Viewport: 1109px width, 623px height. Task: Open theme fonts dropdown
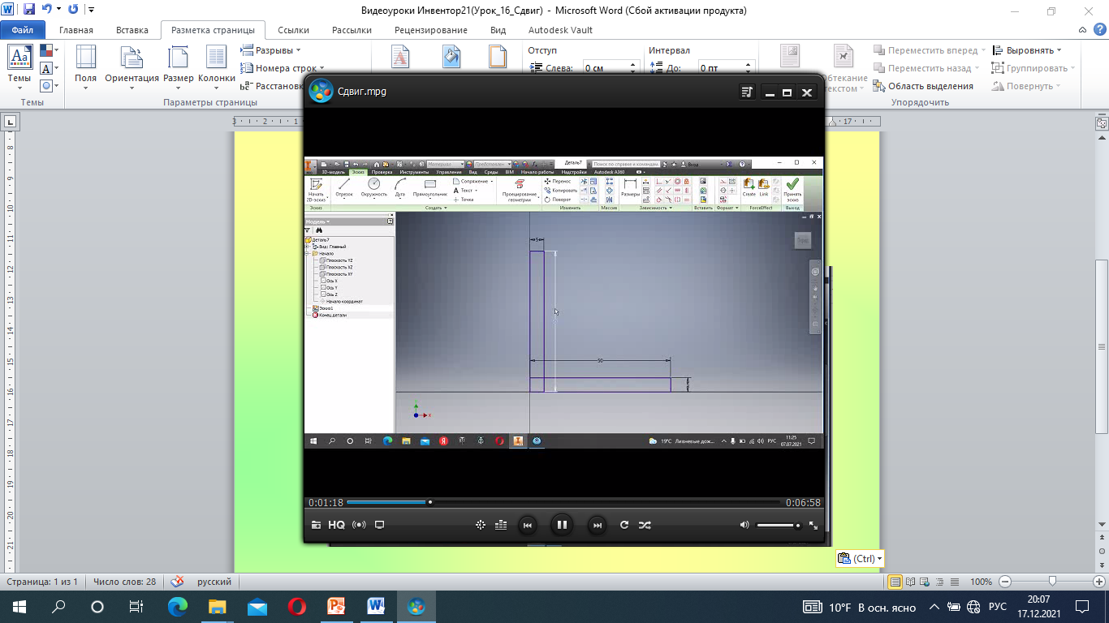pyautogui.click(x=48, y=69)
